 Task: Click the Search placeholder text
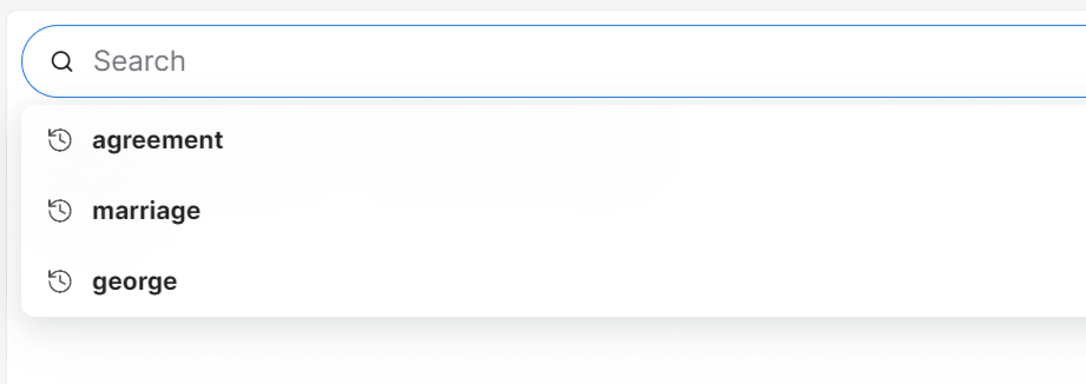[x=139, y=61]
